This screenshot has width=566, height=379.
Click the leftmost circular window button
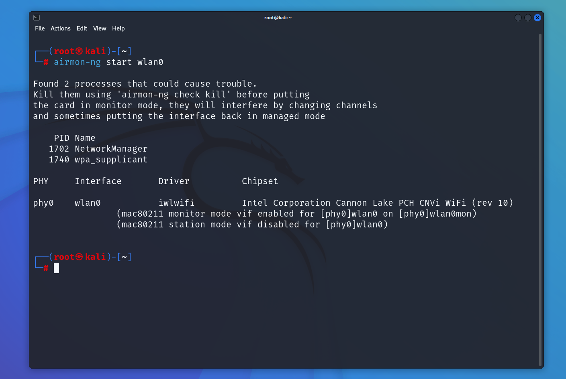(x=518, y=17)
